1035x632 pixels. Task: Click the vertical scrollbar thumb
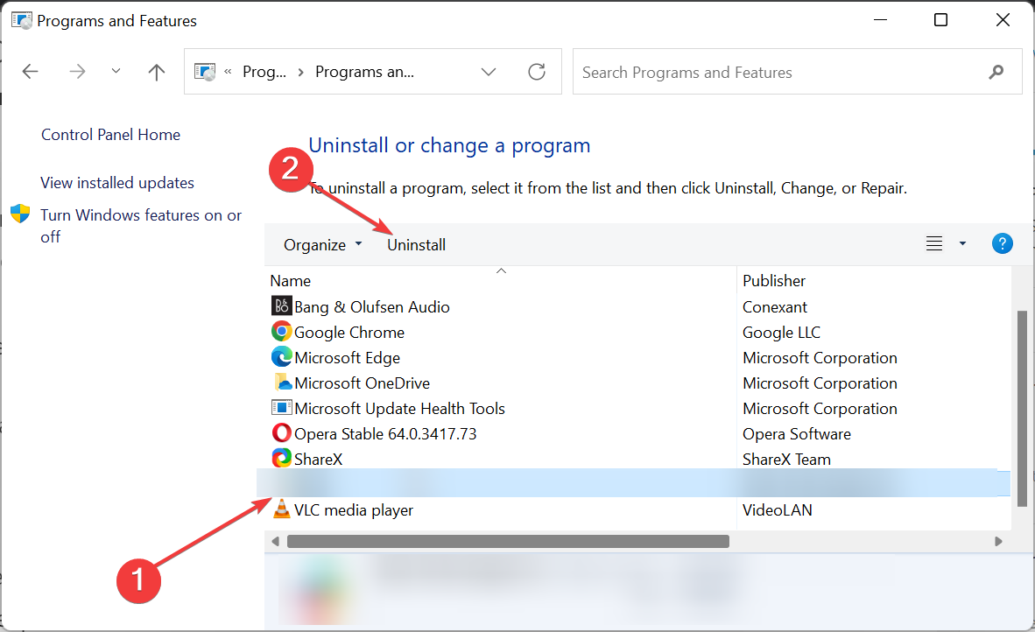tap(1023, 409)
